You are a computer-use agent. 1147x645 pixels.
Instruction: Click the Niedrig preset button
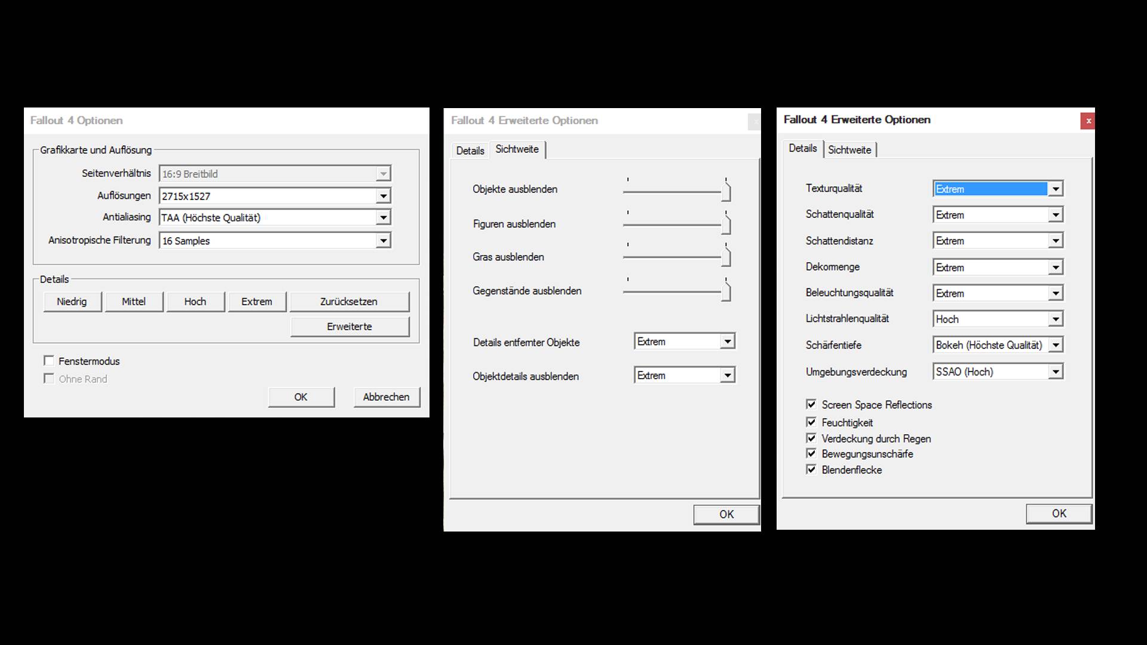[x=72, y=302]
